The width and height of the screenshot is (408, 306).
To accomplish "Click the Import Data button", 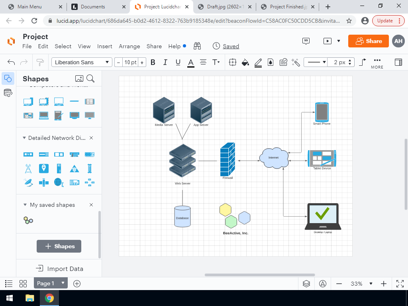I will click(59, 269).
